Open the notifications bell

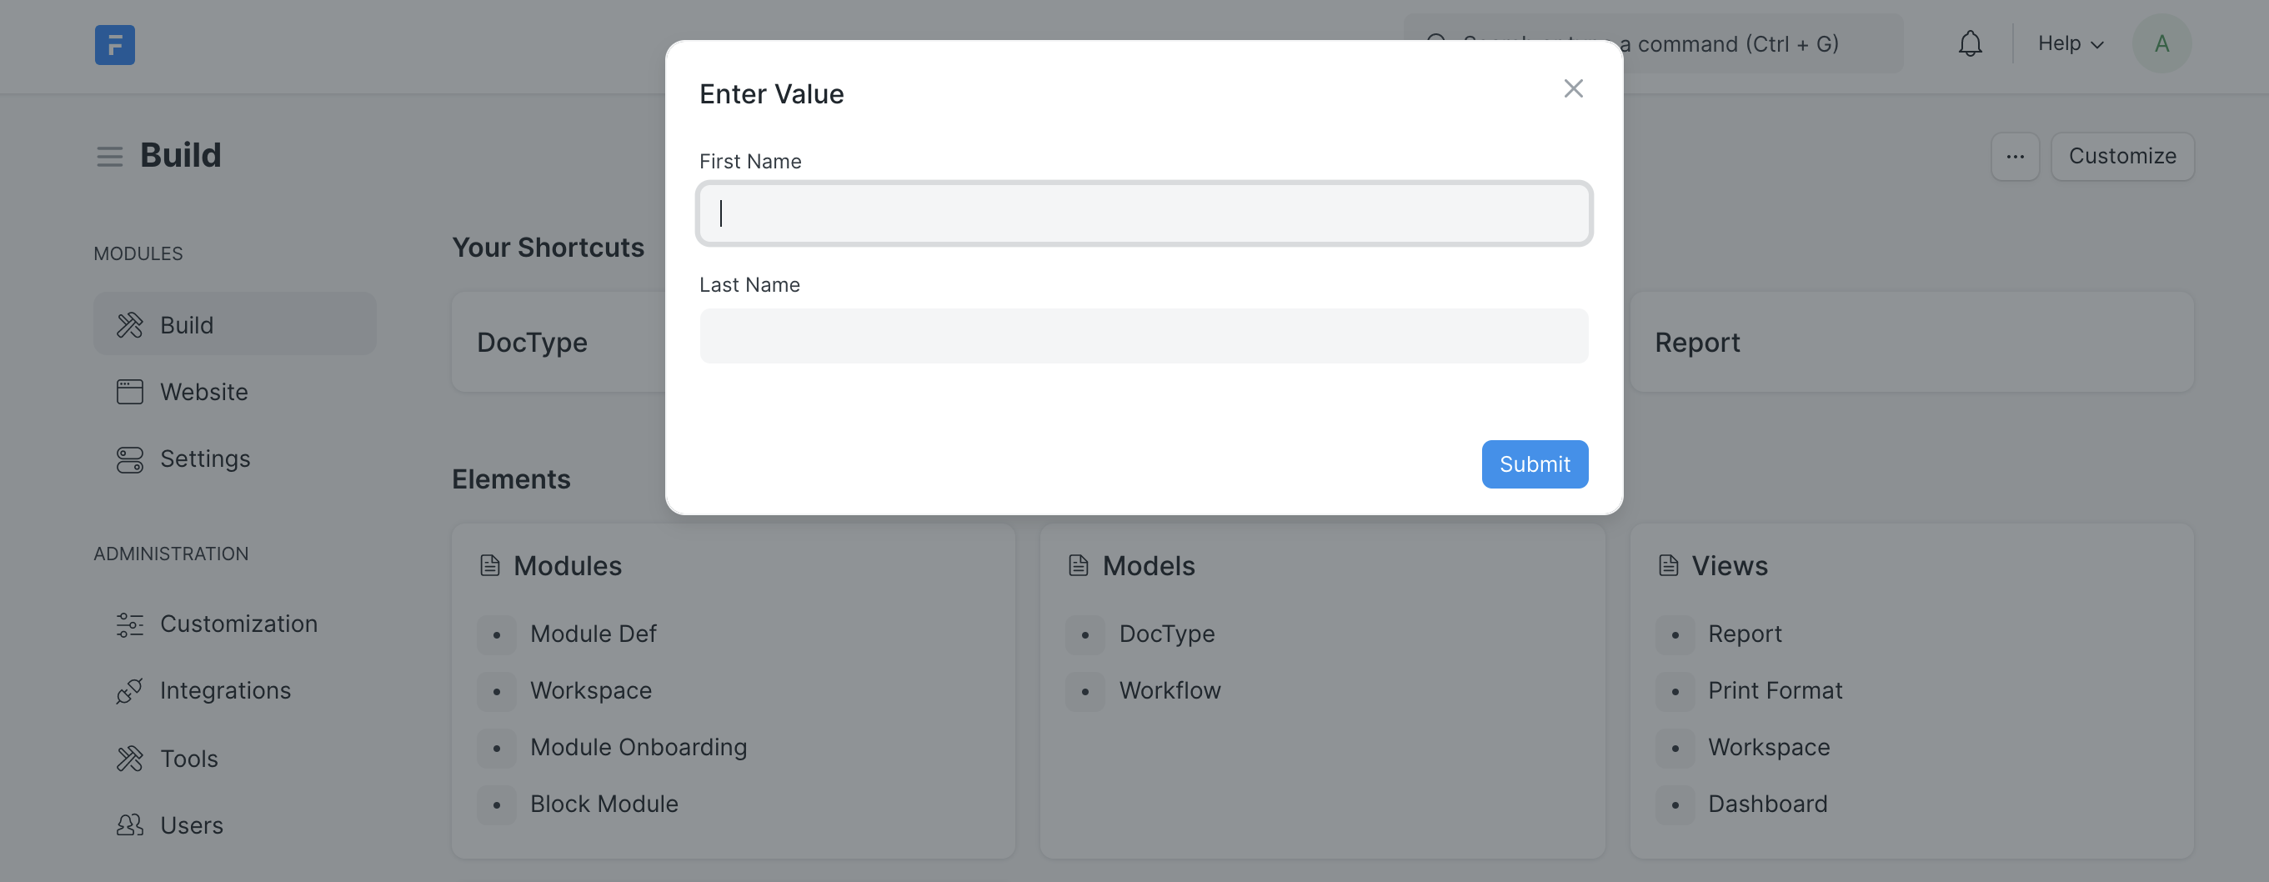click(x=1970, y=44)
